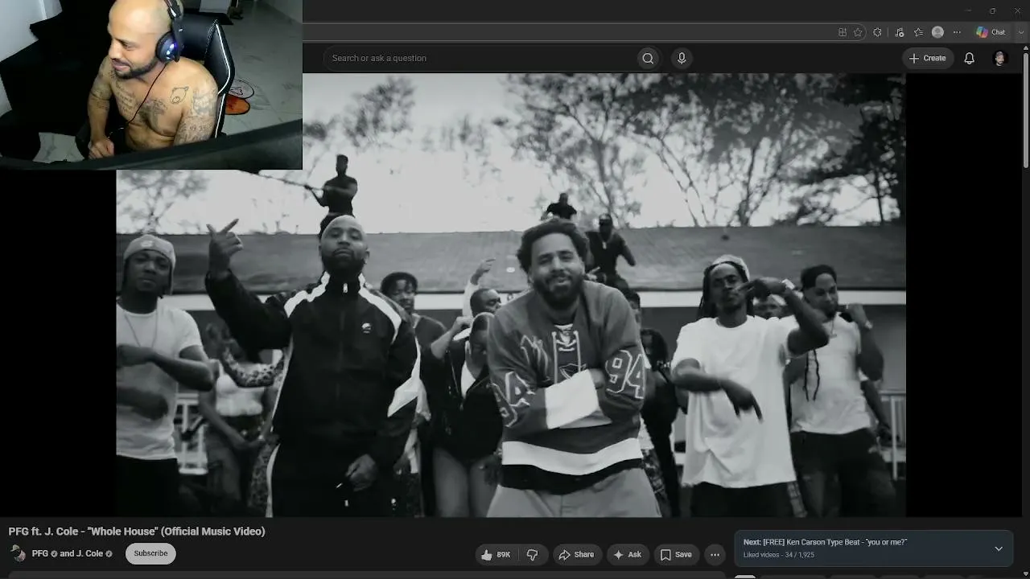Click the search magnifier button
The width and height of the screenshot is (1030, 579).
(x=648, y=58)
